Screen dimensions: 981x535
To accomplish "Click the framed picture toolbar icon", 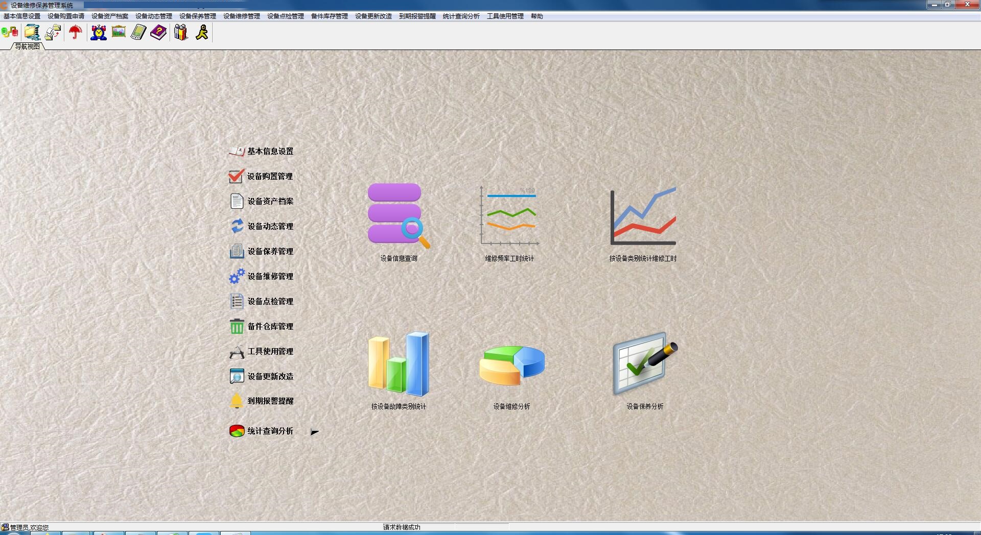I will [119, 32].
